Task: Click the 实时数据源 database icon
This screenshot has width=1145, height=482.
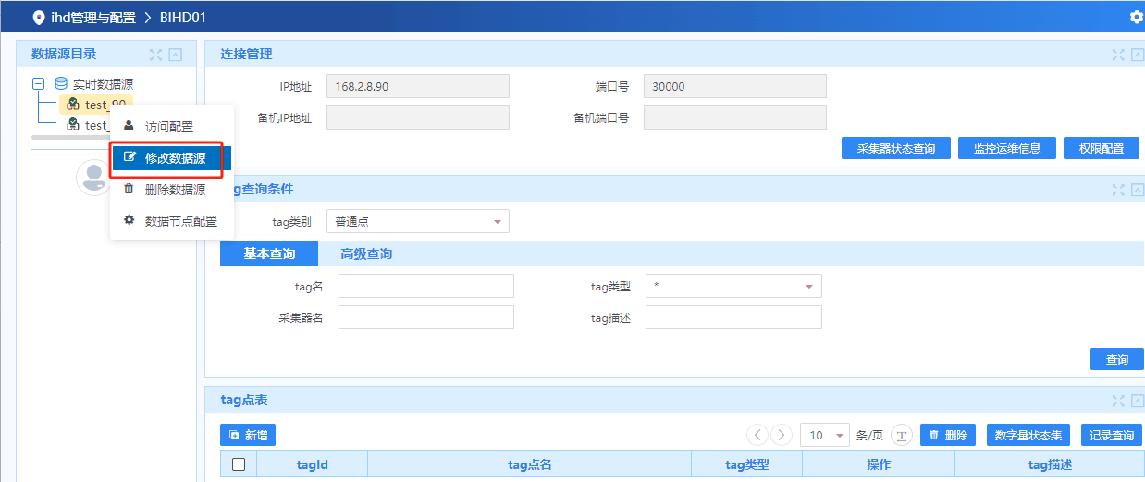Action: pos(61,83)
